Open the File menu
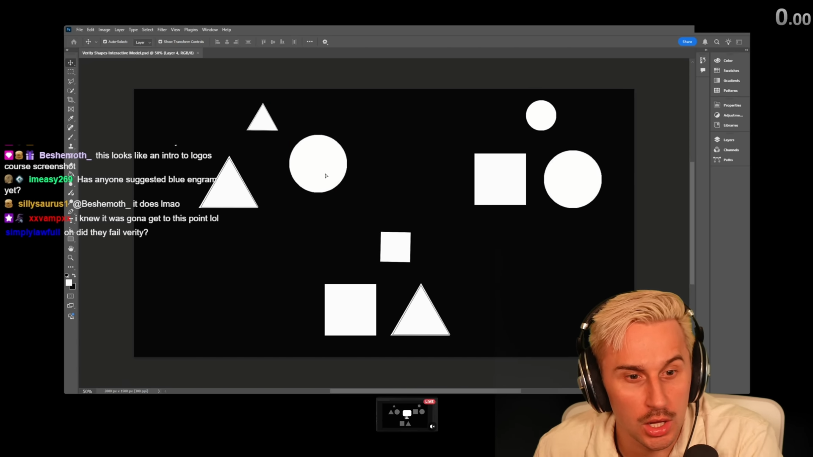Image resolution: width=813 pixels, height=457 pixels. pyautogui.click(x=79, y=30)
